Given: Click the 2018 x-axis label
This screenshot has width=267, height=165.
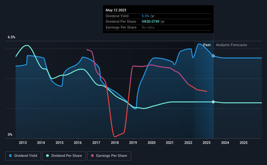Looking at the screenshot, I should (x=115, y=143).
